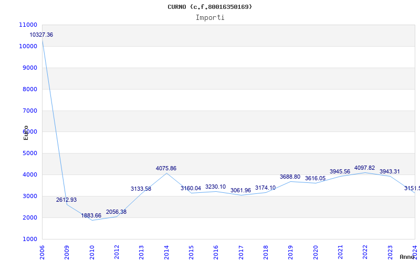Click the 5000 y-axis tick label

point(29,153)
